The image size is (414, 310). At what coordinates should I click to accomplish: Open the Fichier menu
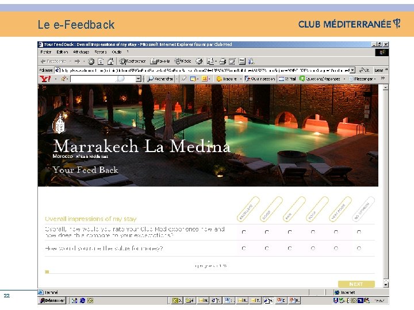tap(45, 52)
